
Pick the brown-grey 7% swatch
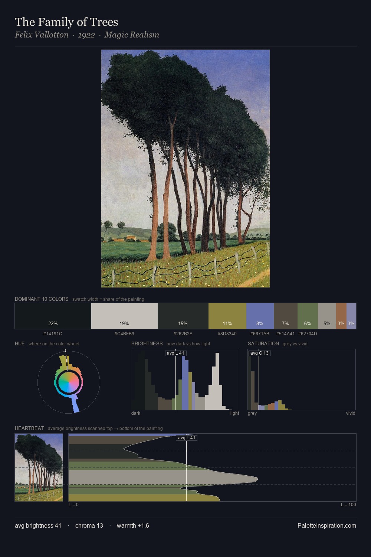pos(285,316)
